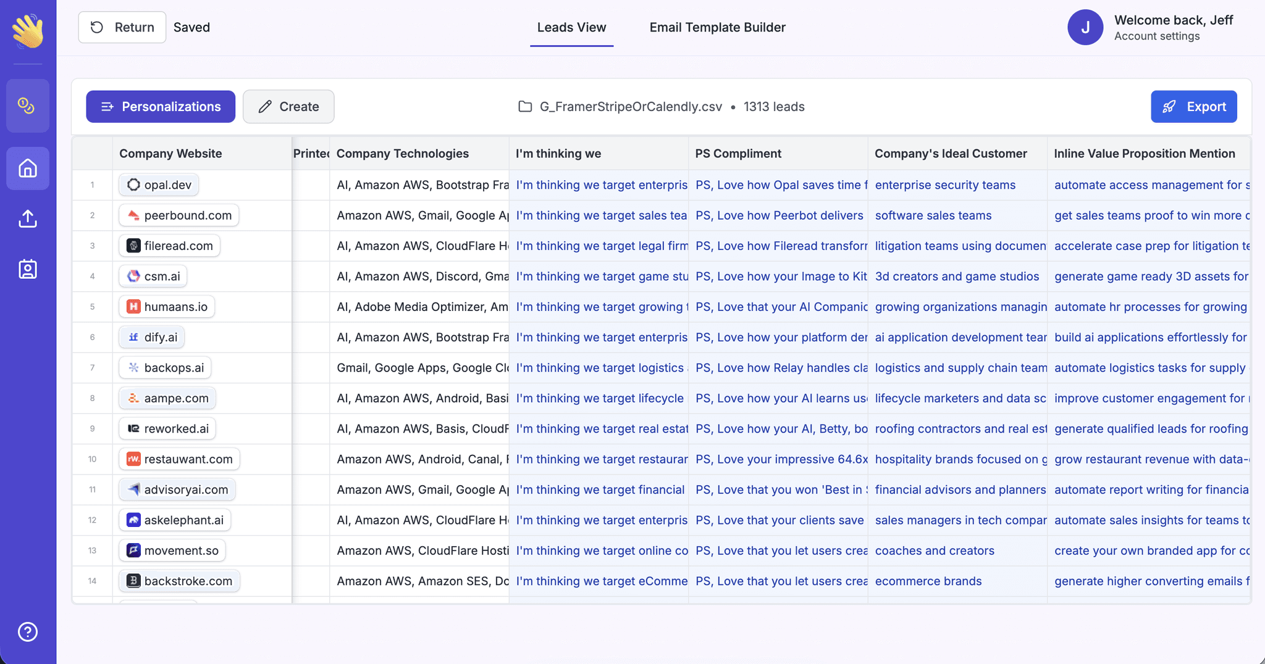The width and height of the screenshot is (1265, 664).
Task: Click the reworked.ai favicon
Action: (133, 428)
